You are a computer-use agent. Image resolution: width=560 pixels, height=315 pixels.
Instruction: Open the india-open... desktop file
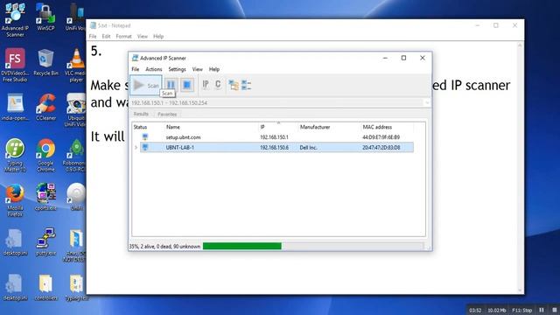click(x=15, y=107)
